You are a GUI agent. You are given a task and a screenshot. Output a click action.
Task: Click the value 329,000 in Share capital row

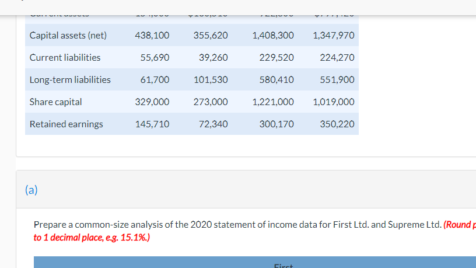tap(152, 102)
